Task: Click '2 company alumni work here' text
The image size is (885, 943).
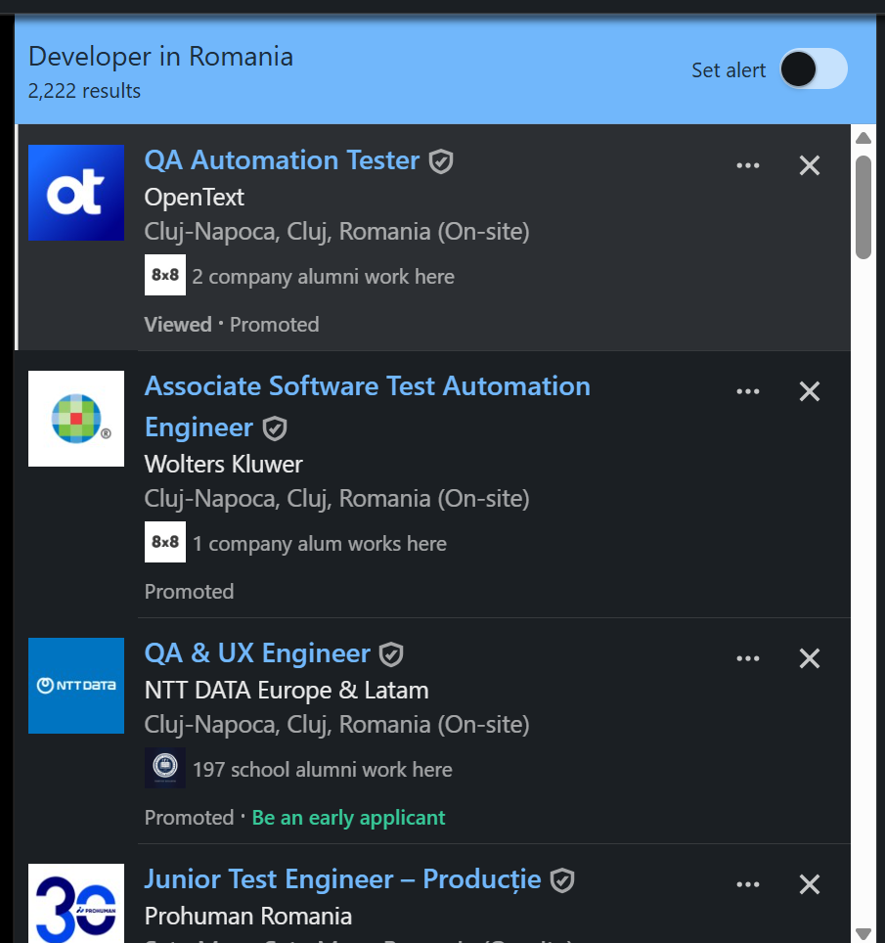Action: tap(324, 277)
